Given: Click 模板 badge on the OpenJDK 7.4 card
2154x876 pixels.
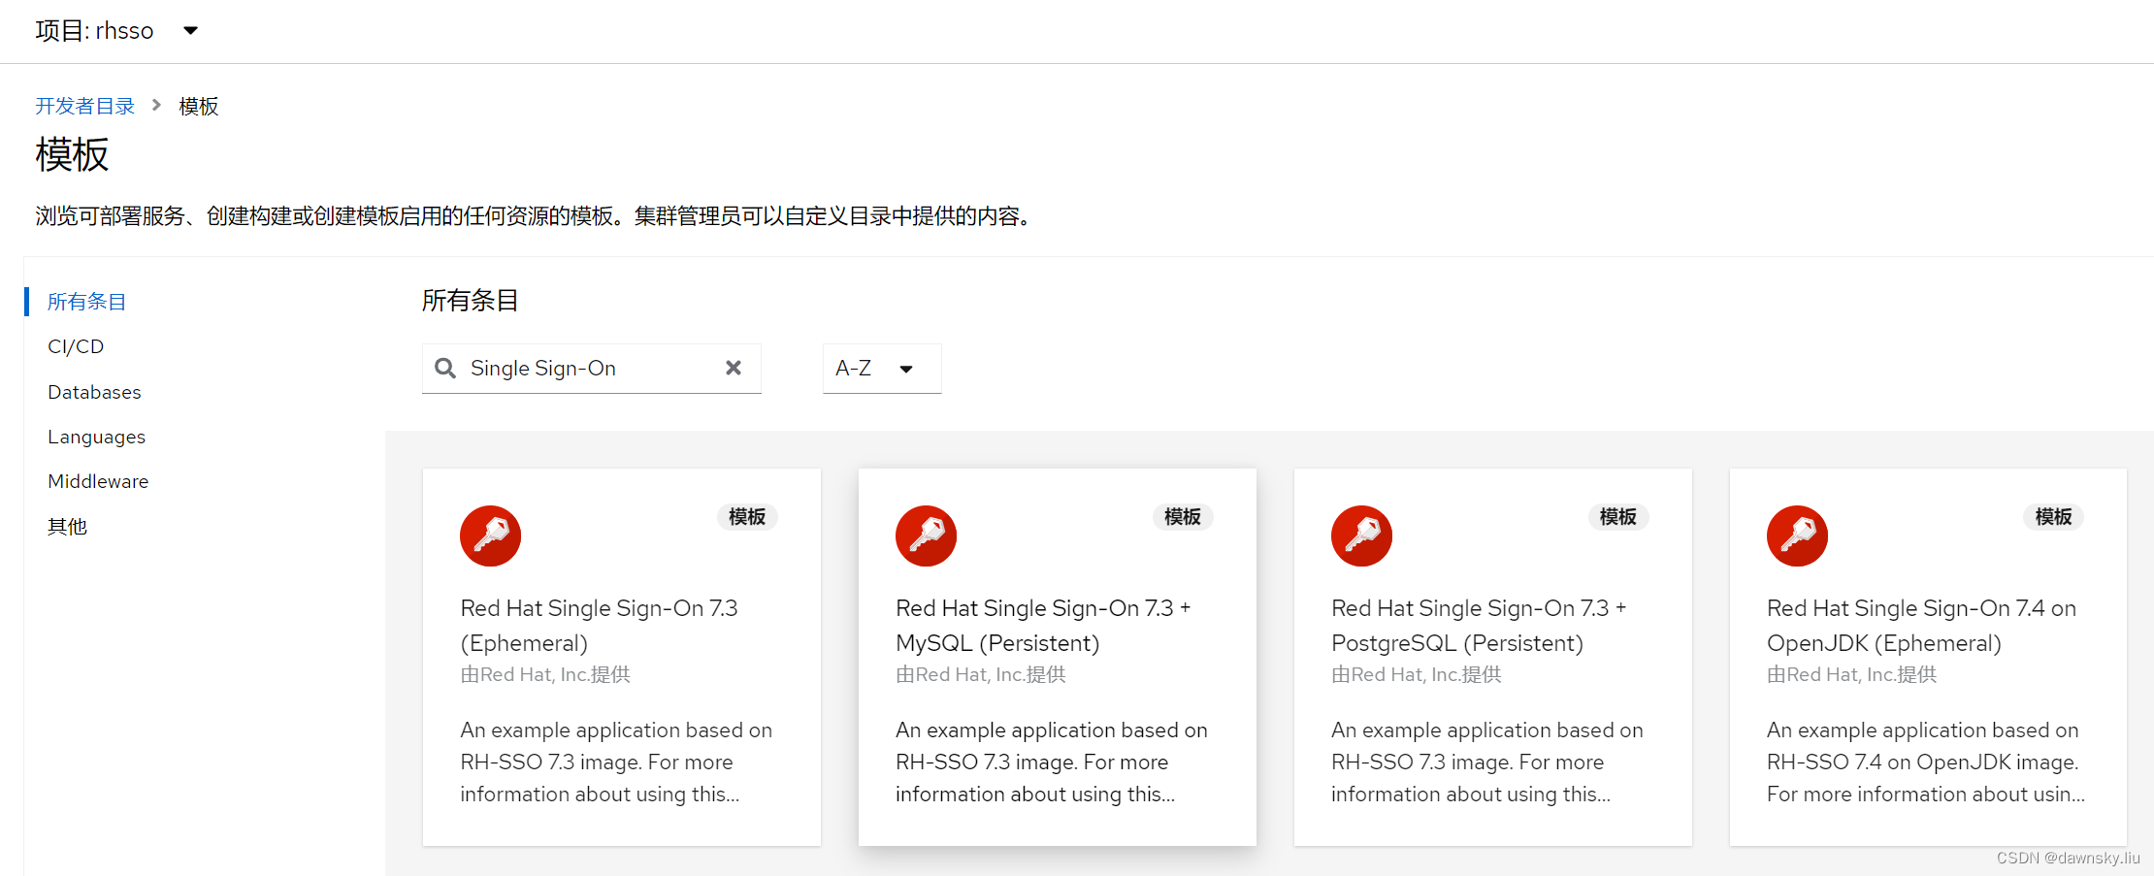Looking at the screenshot, I should pos(2054,517).
